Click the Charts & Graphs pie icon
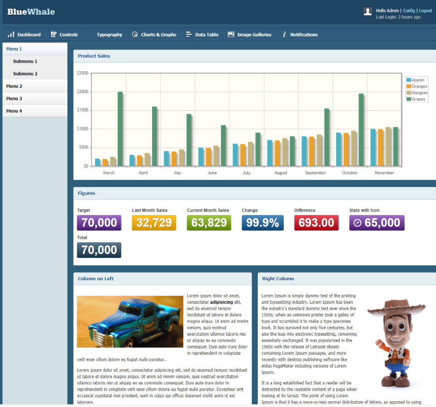Image resolution: width=436 pixels, height=407 pixels. point(135,35)
